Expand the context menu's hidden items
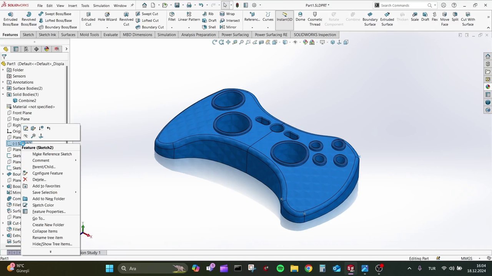Screen dimensions: 492x276 click(x=50, y=252)
